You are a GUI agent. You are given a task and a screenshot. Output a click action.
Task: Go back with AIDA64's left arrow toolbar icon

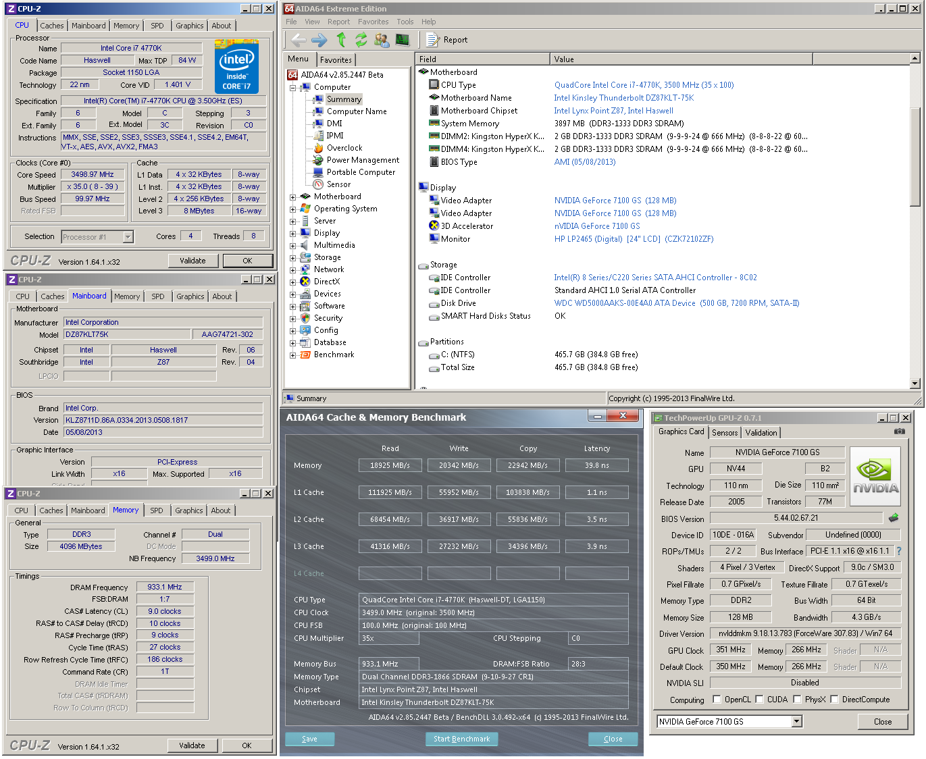[299, 40]
